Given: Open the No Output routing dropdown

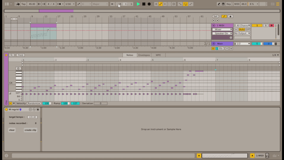Looking at the screenshot, I should click(242, 33).
